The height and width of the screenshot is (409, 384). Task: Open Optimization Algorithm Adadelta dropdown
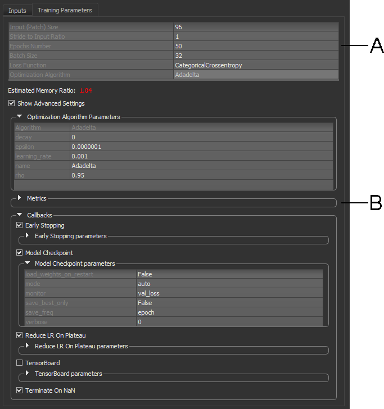tap(256, 75)
